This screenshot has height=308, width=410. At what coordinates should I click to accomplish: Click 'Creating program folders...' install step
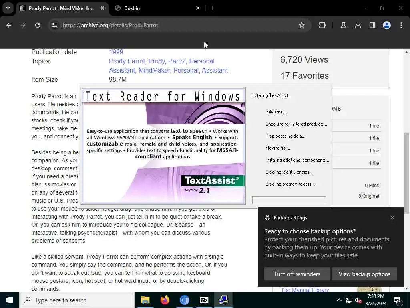click(290, 184)
